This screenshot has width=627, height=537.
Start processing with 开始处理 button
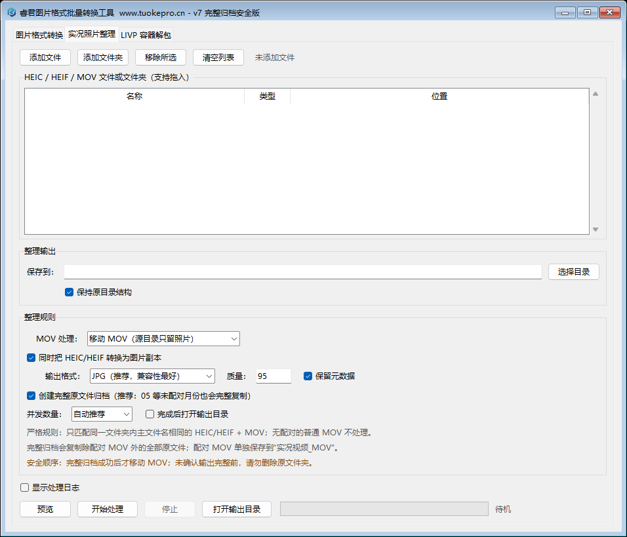(108, 509)
